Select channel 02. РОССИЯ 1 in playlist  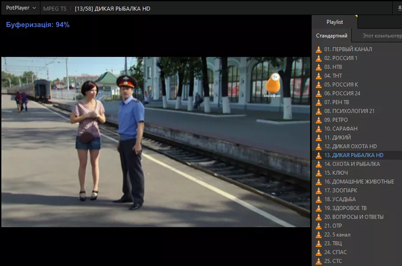point(357,58)
